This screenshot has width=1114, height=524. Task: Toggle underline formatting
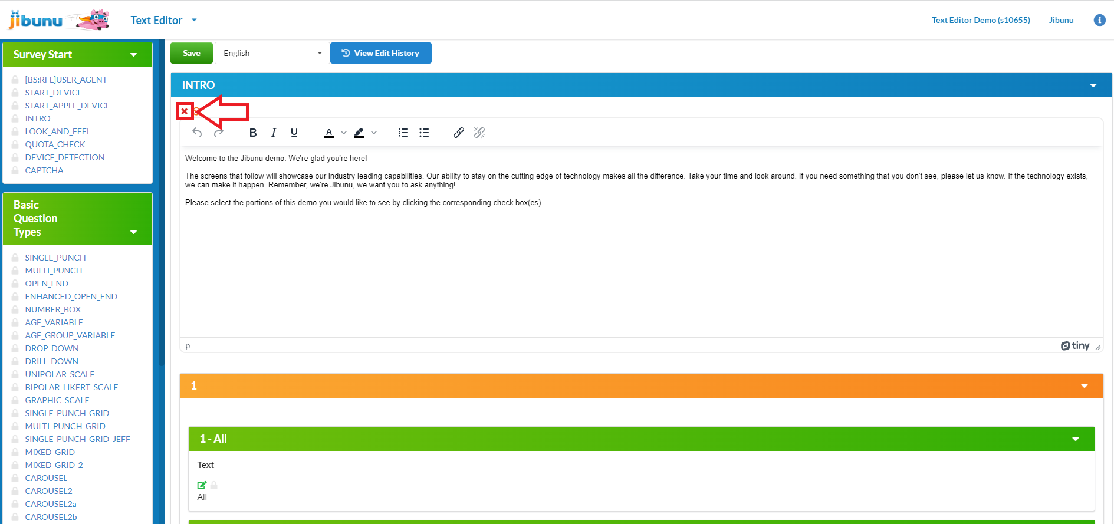pos(294,133)
